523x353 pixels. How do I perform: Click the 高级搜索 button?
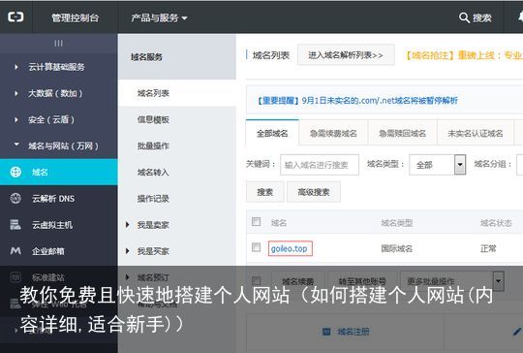(314, 192)
